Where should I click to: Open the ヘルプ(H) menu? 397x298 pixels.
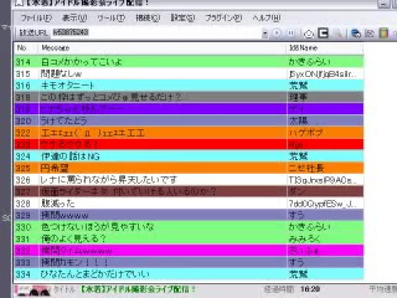[x=266, y=18]
